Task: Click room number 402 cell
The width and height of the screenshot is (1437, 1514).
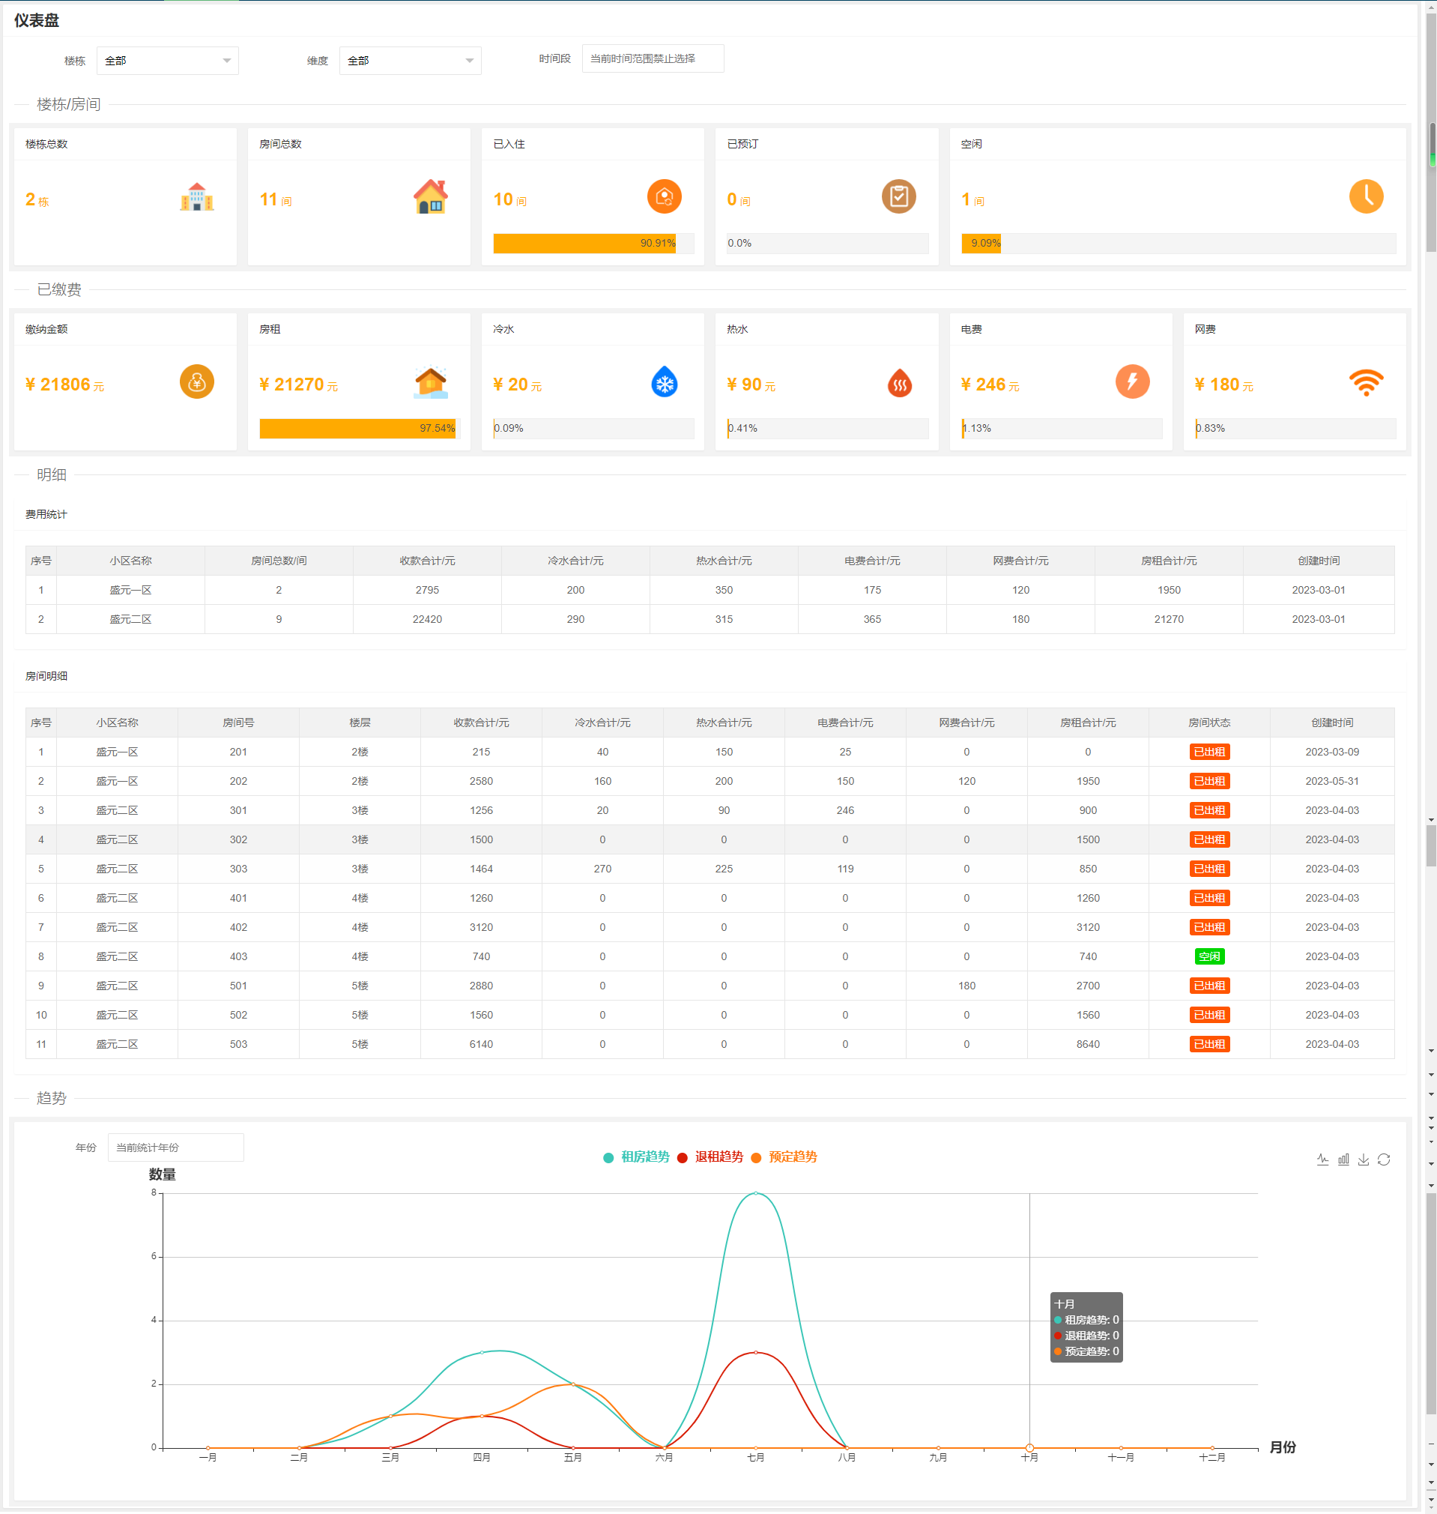Action: 238,927
